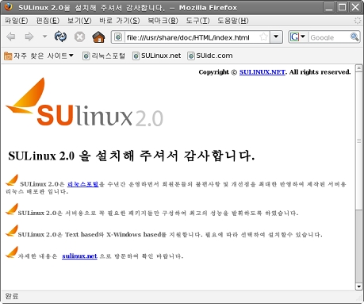Click the 완료 status bar text
Viewport: 364px width, 304px height.
tap(12, 296)
